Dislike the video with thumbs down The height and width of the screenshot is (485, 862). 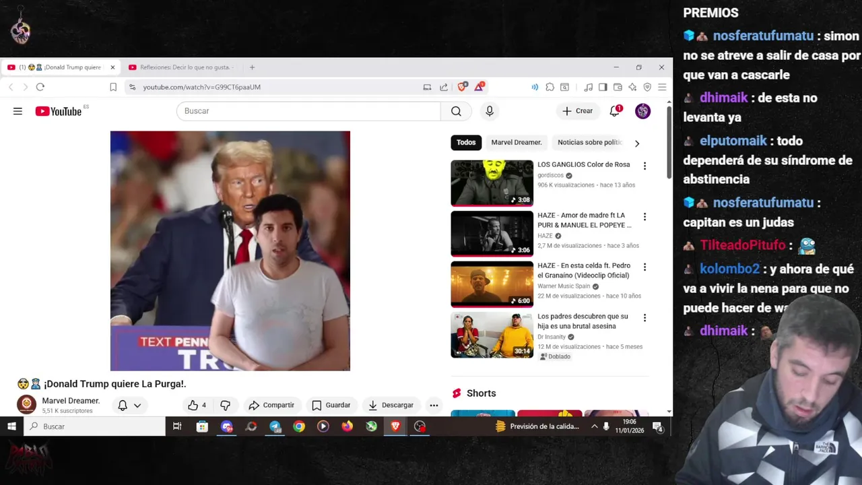(x=226, y=405)
